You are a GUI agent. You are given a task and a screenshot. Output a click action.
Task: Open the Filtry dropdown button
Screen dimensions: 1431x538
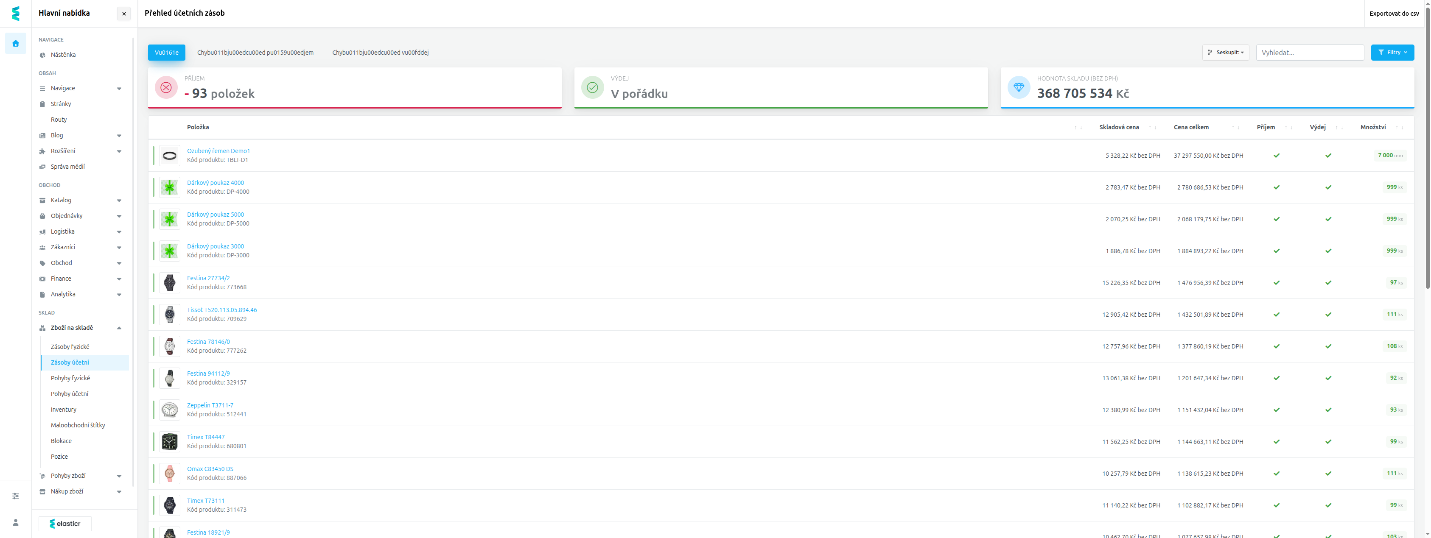(x=1392, y=52)
